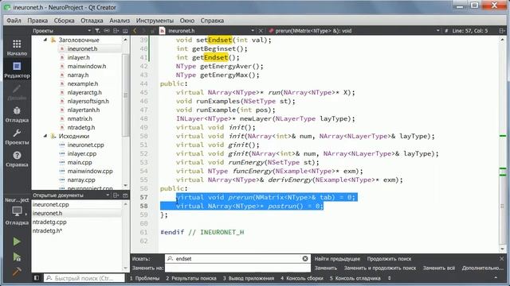This screenshot has height=286, width=510.
Task: Split the Открытые документы panel
Action: [x=116, y=195]
